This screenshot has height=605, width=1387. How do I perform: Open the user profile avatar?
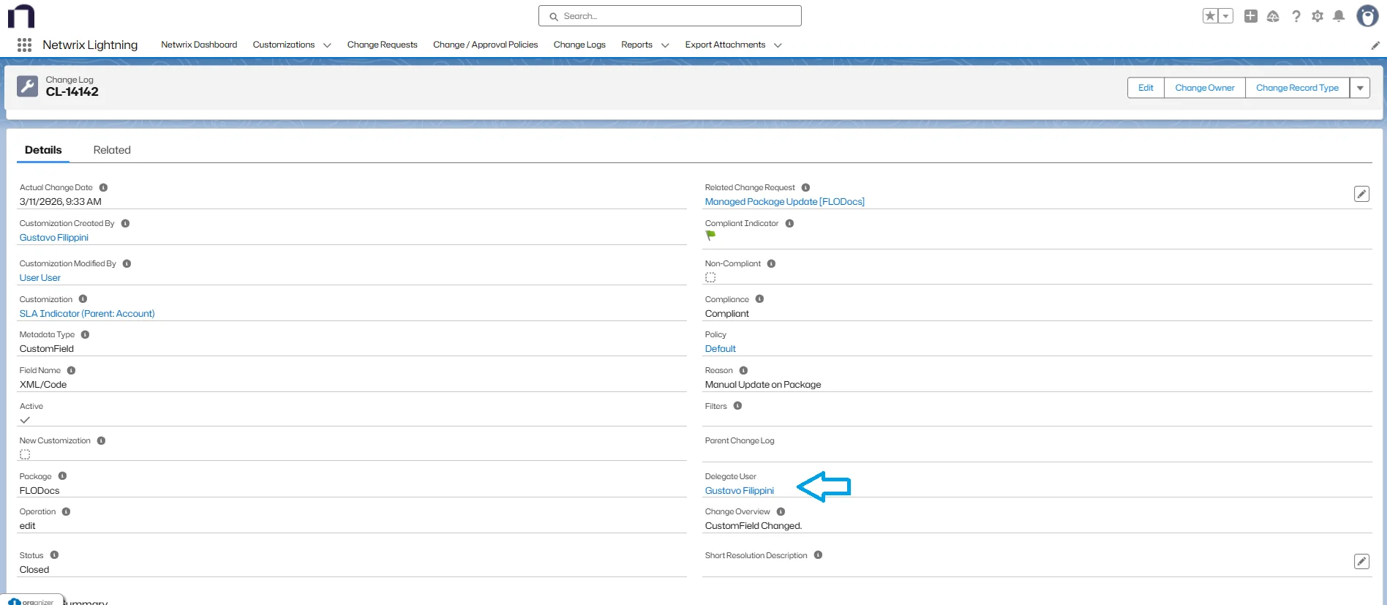click(x=1367, y=15)
